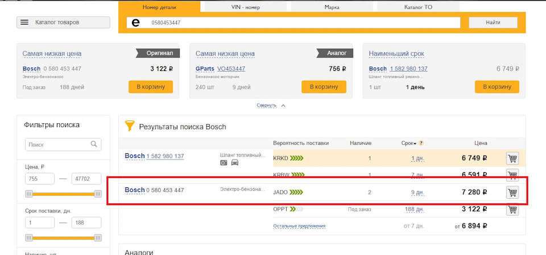Click В корзину for GParts analog card
The image size is (546, 255).
click(x=324, y=87)
